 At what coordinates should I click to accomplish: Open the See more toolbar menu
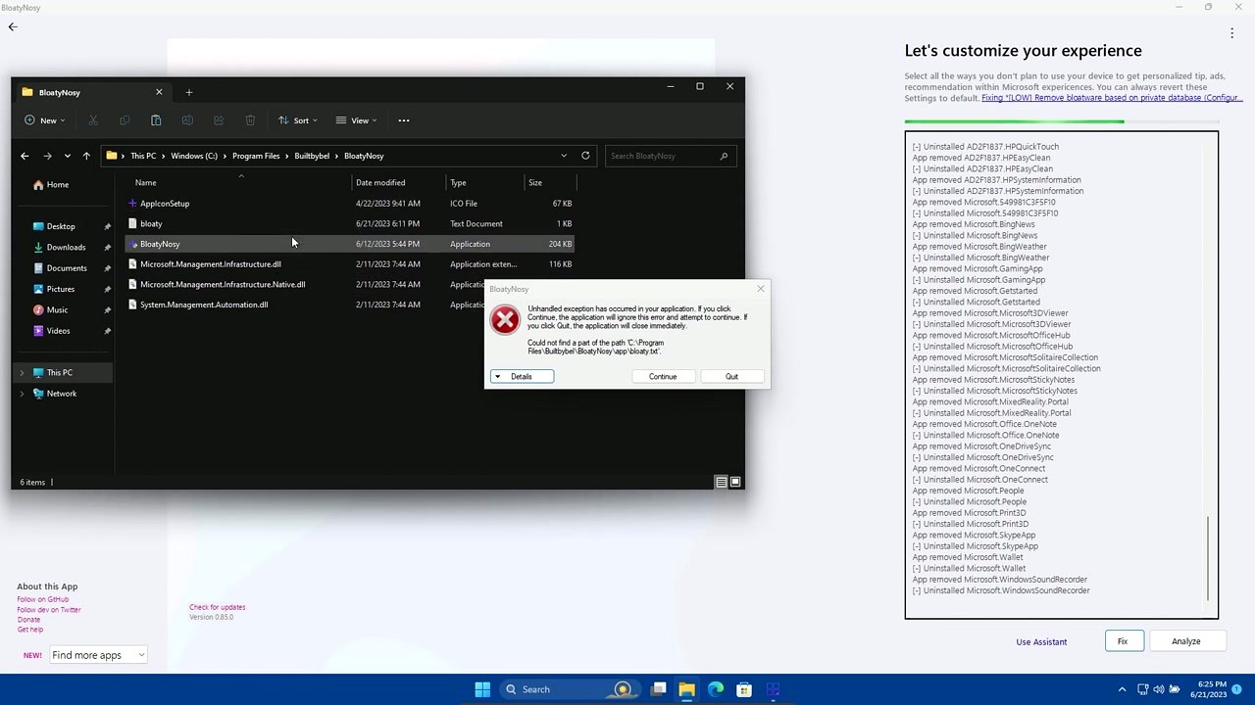point(403,119)
